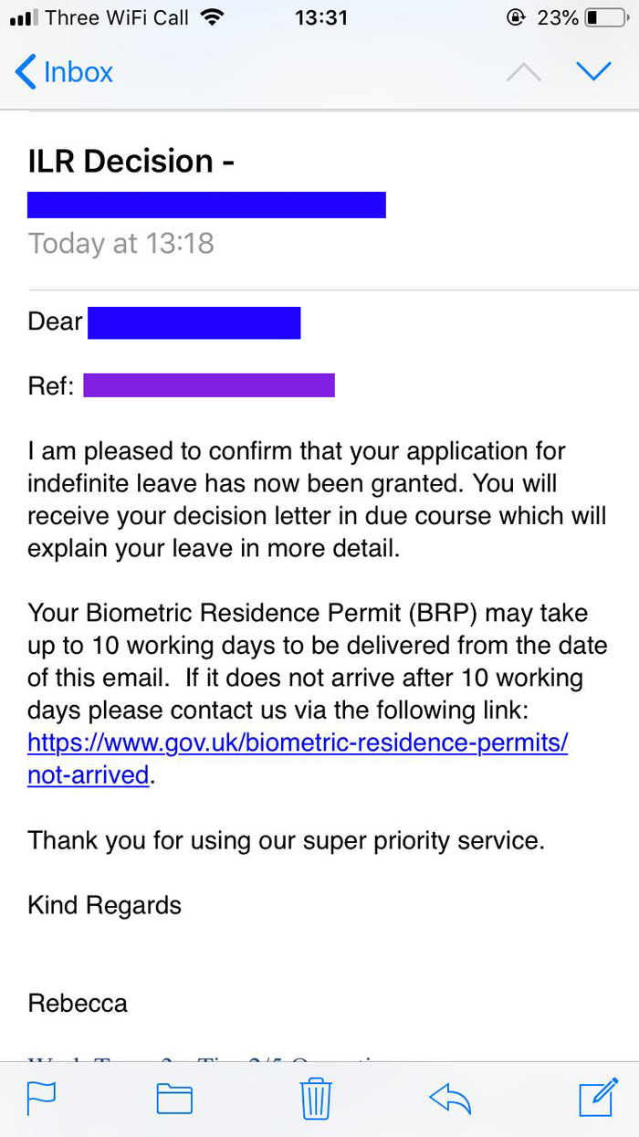
Task: Compose new message with pencil icon
Action: tap(598, 1097)
